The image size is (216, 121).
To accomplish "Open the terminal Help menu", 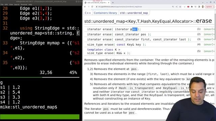I will click(x=30, y=4).
